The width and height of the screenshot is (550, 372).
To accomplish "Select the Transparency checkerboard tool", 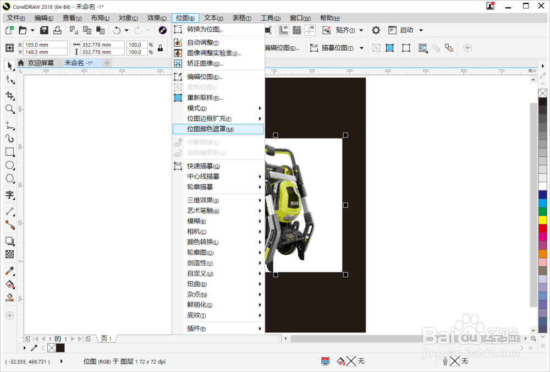I will 10,254.
